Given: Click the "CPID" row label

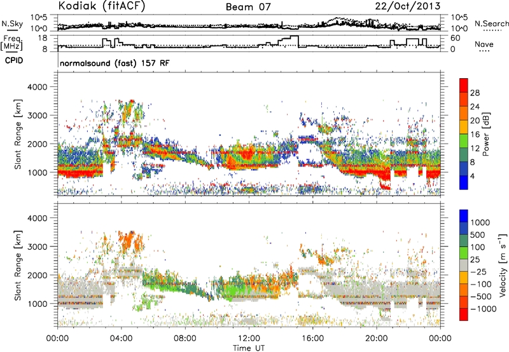Looking at the screenshot, I should pyautogui.click(x=14, y=60).
